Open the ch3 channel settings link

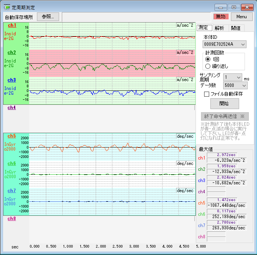pos(12,80)
